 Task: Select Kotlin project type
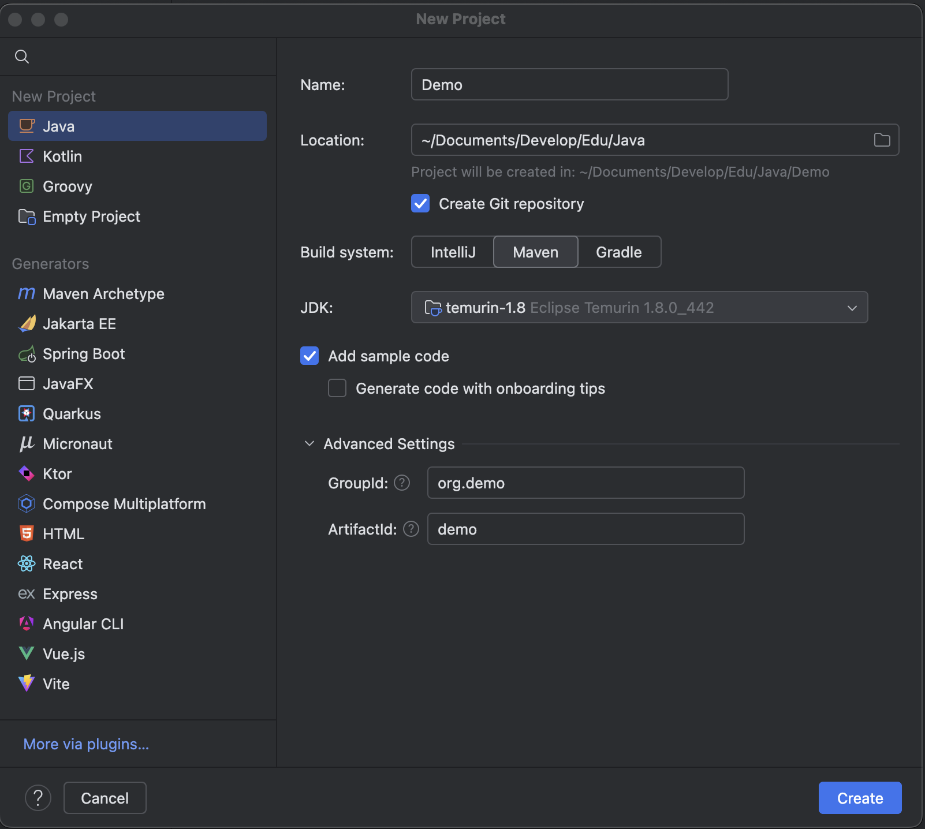click(x=137, y=156)
